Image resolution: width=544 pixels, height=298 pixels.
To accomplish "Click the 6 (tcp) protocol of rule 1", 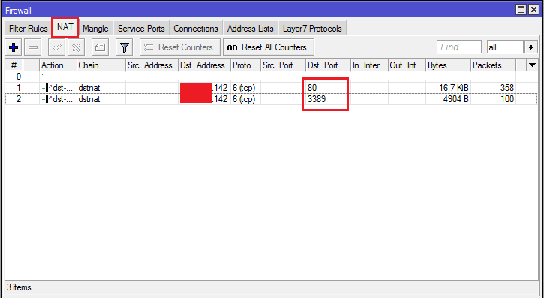I will coord(244,88).
